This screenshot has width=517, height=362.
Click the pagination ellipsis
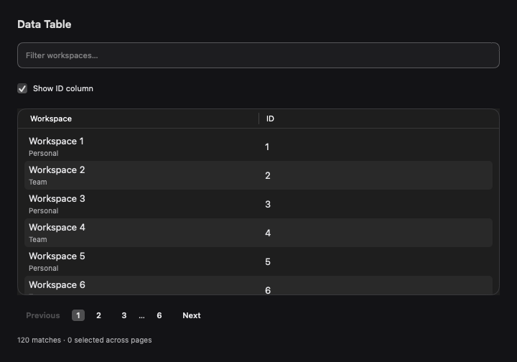coord(141,316)
